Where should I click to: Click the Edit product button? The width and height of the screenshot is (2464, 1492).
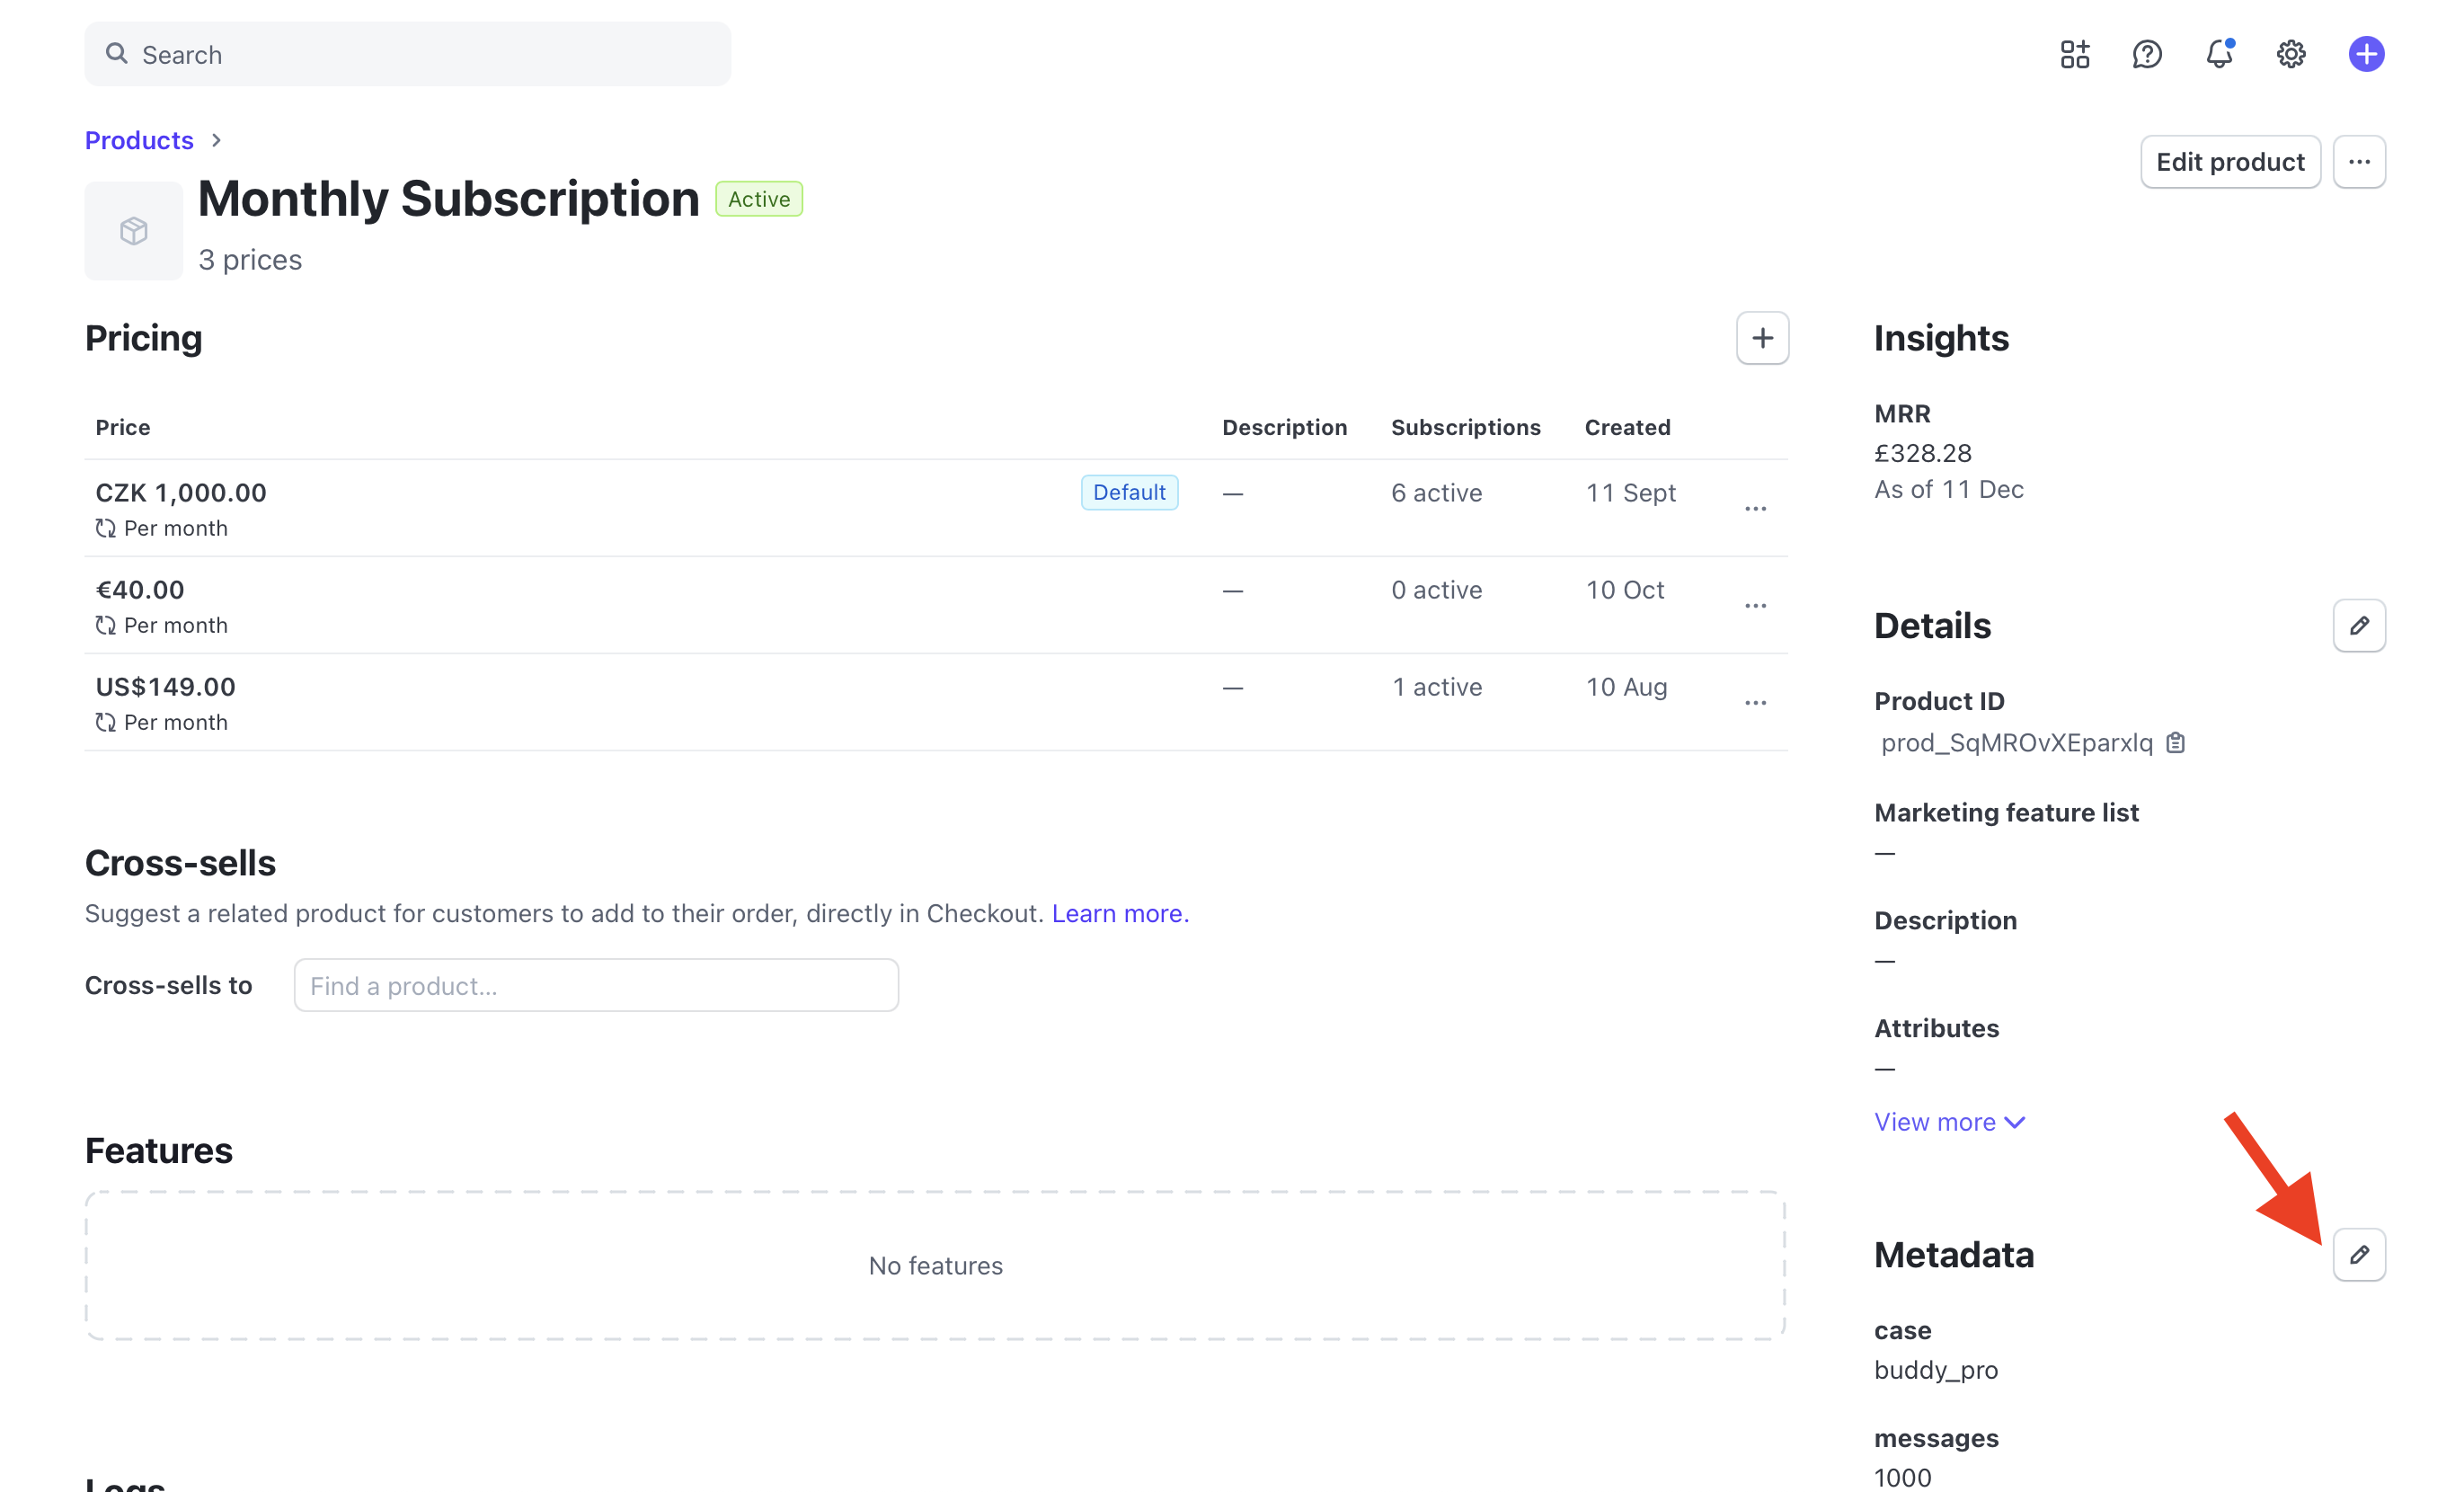2229,162
